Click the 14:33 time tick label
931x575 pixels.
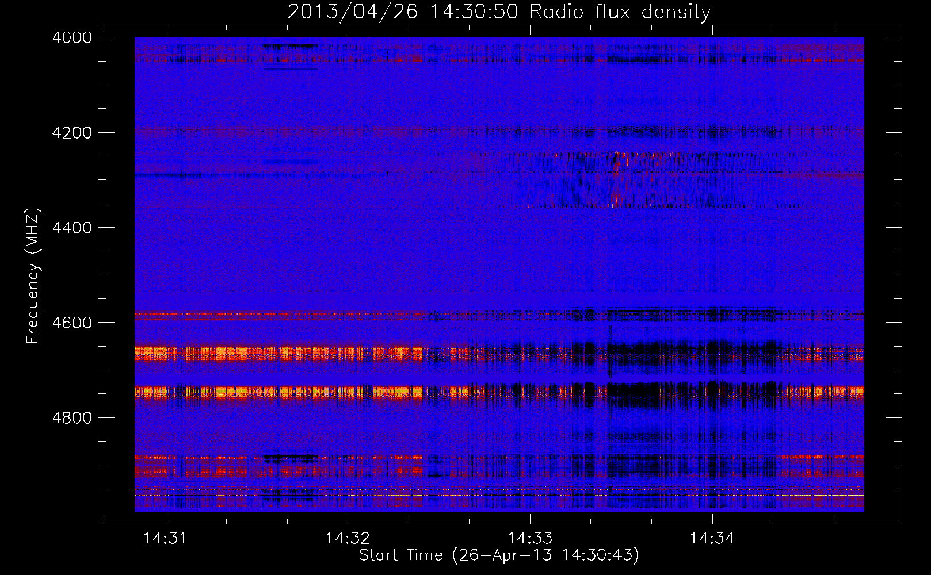coord(530,538)
